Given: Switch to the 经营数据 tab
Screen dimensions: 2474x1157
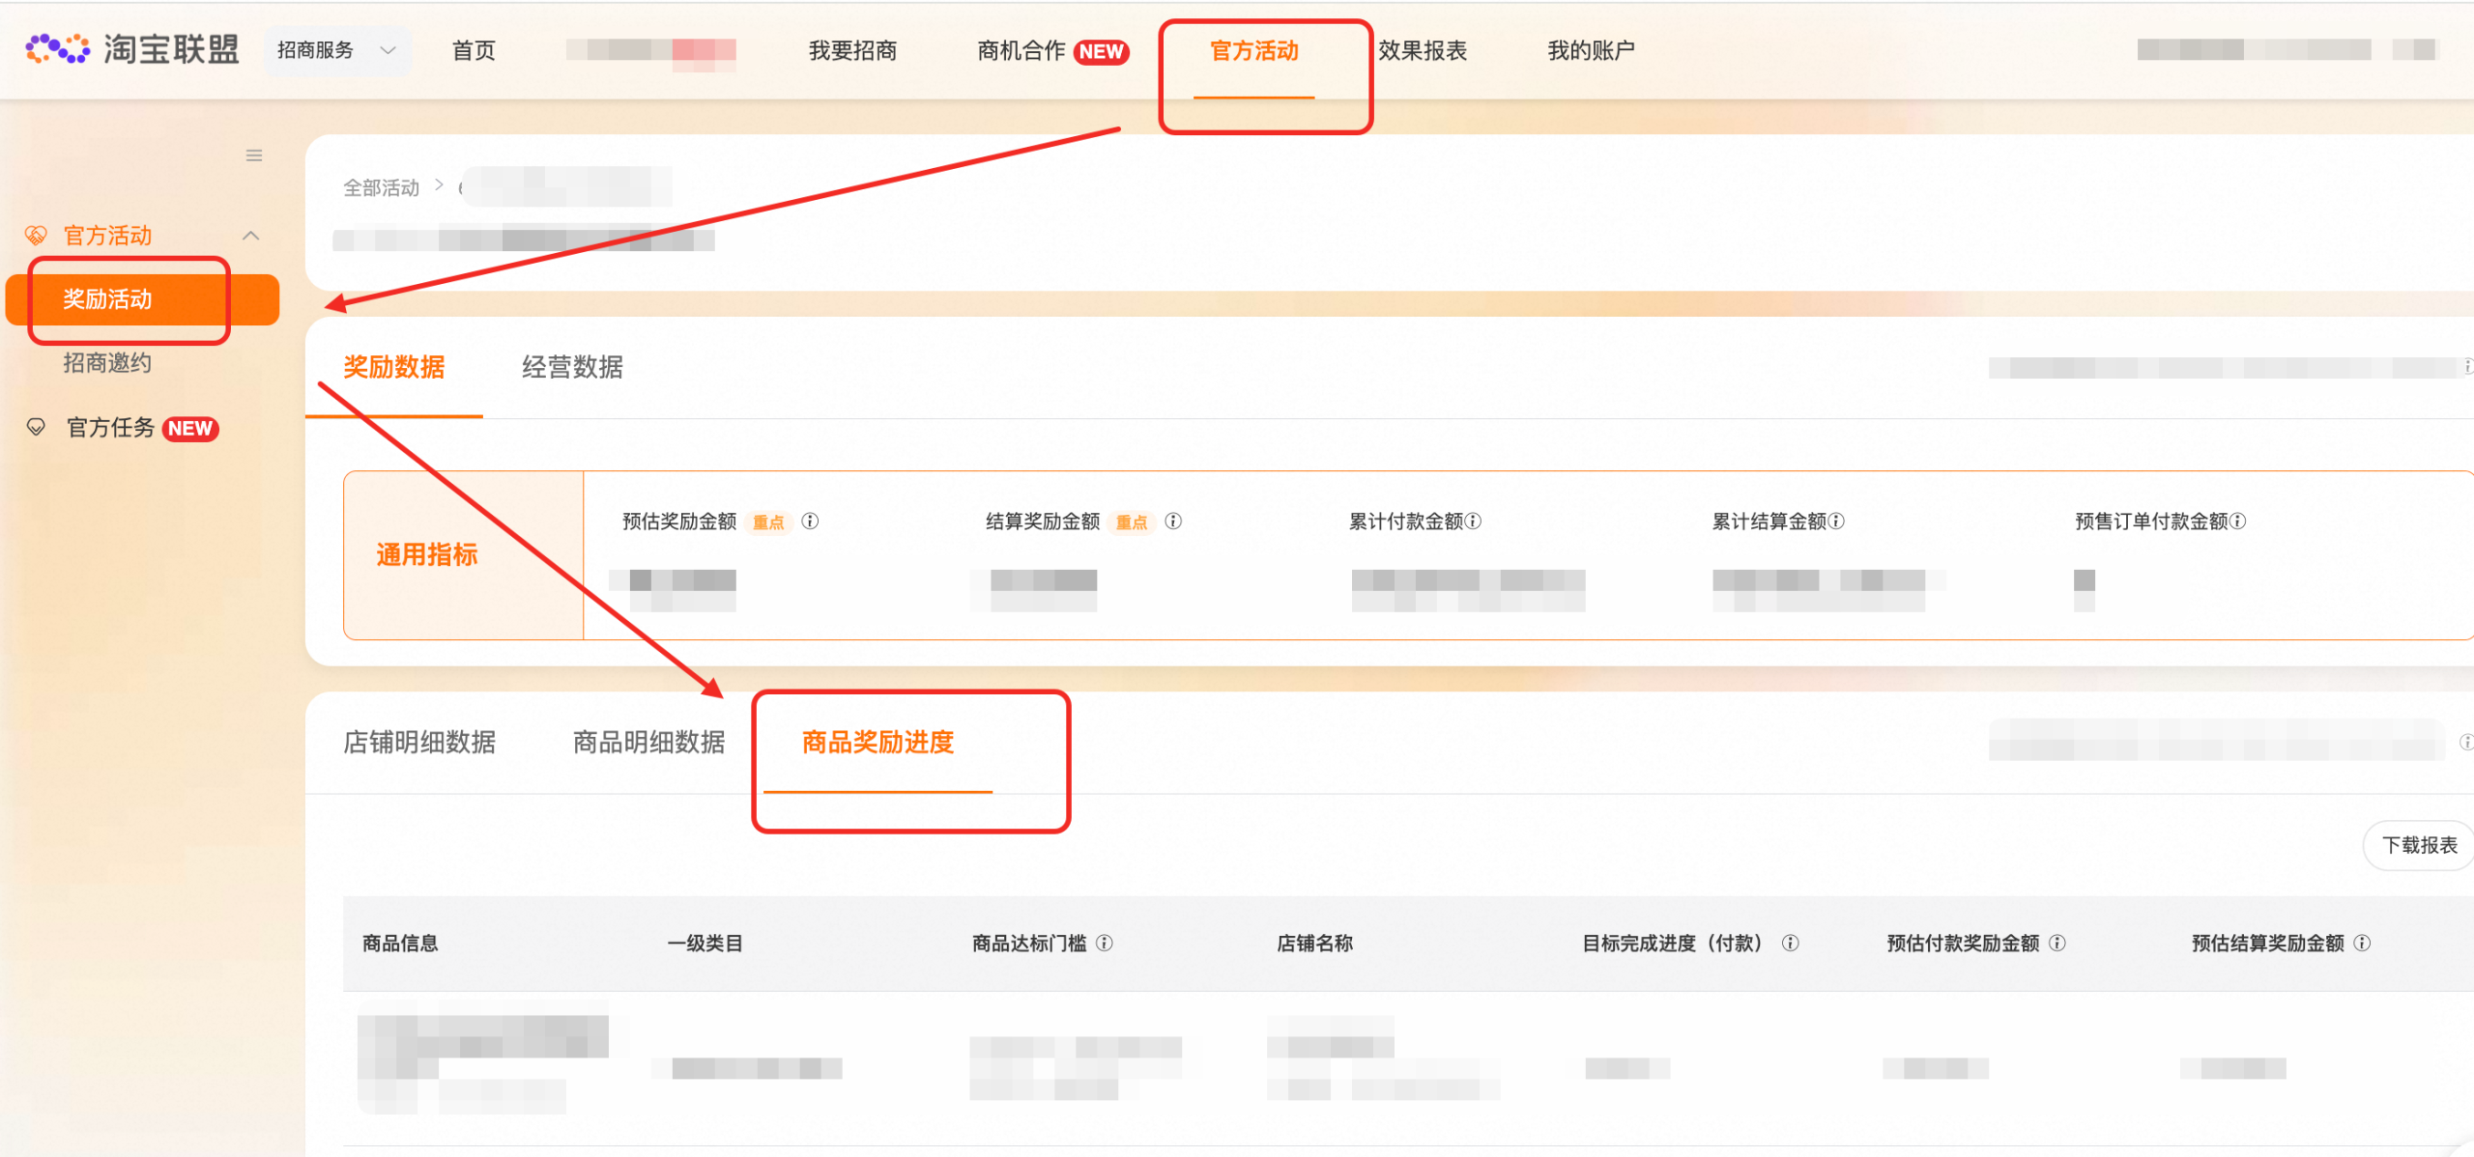Looking at the screenshot, I should (x=572, y=368).
